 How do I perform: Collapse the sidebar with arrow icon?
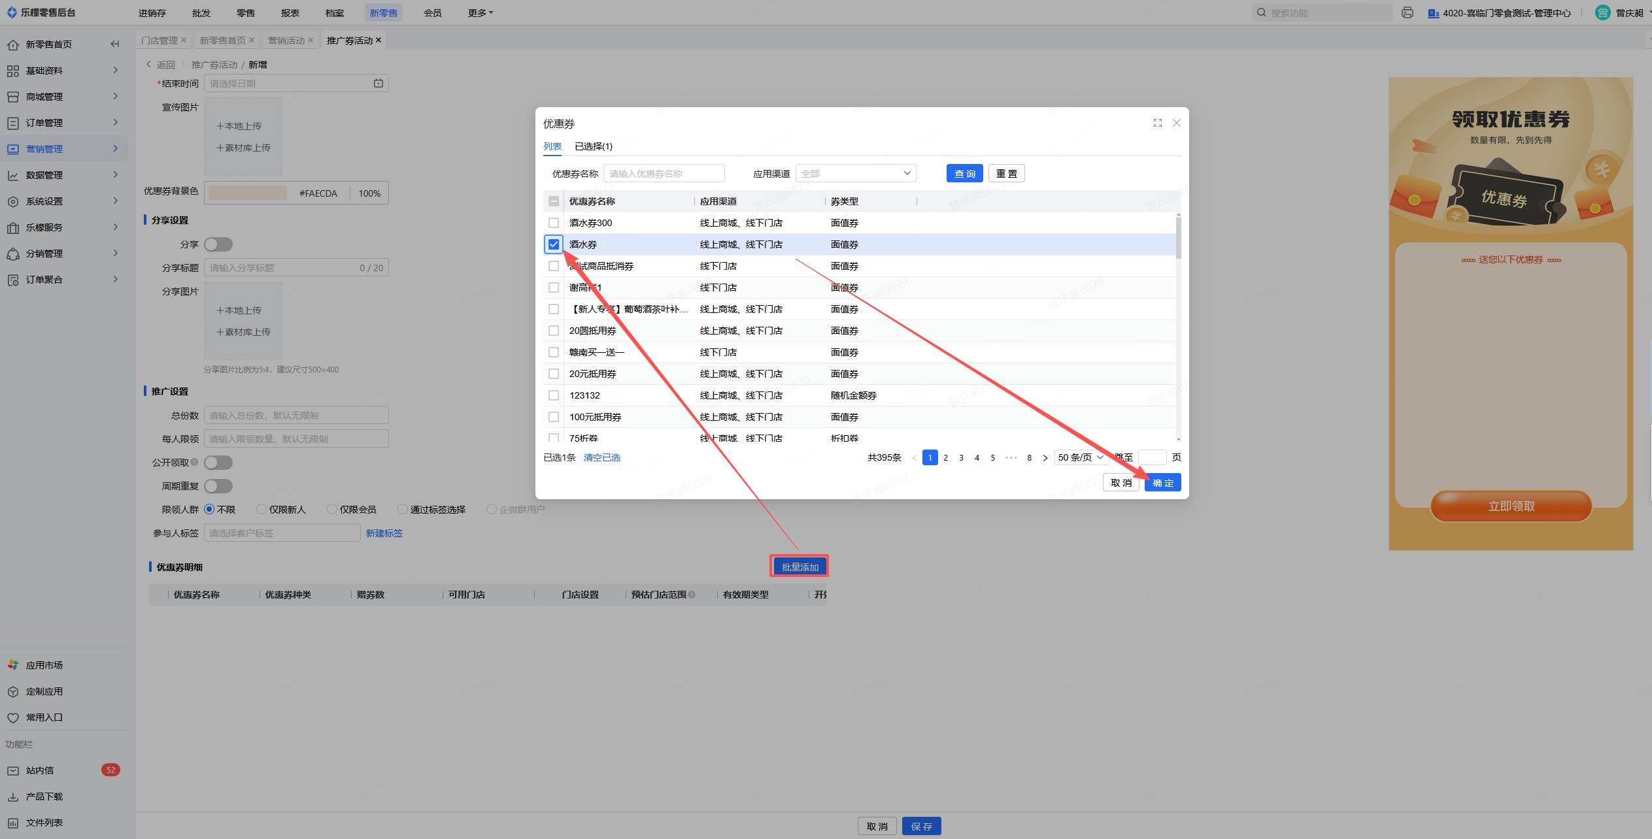click(x=115, y=44)
